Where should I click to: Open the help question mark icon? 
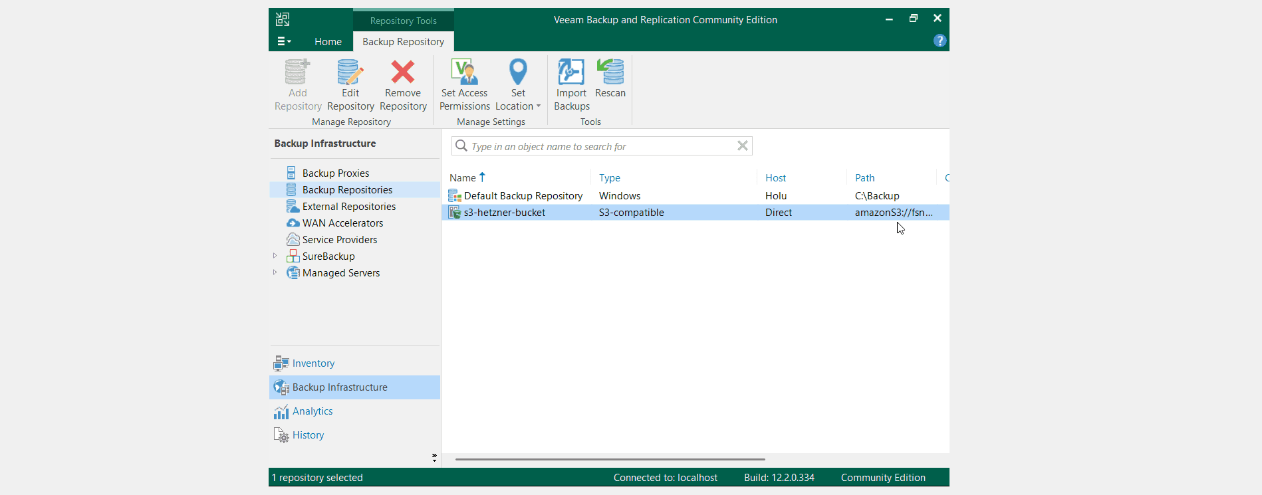[940, 41]
